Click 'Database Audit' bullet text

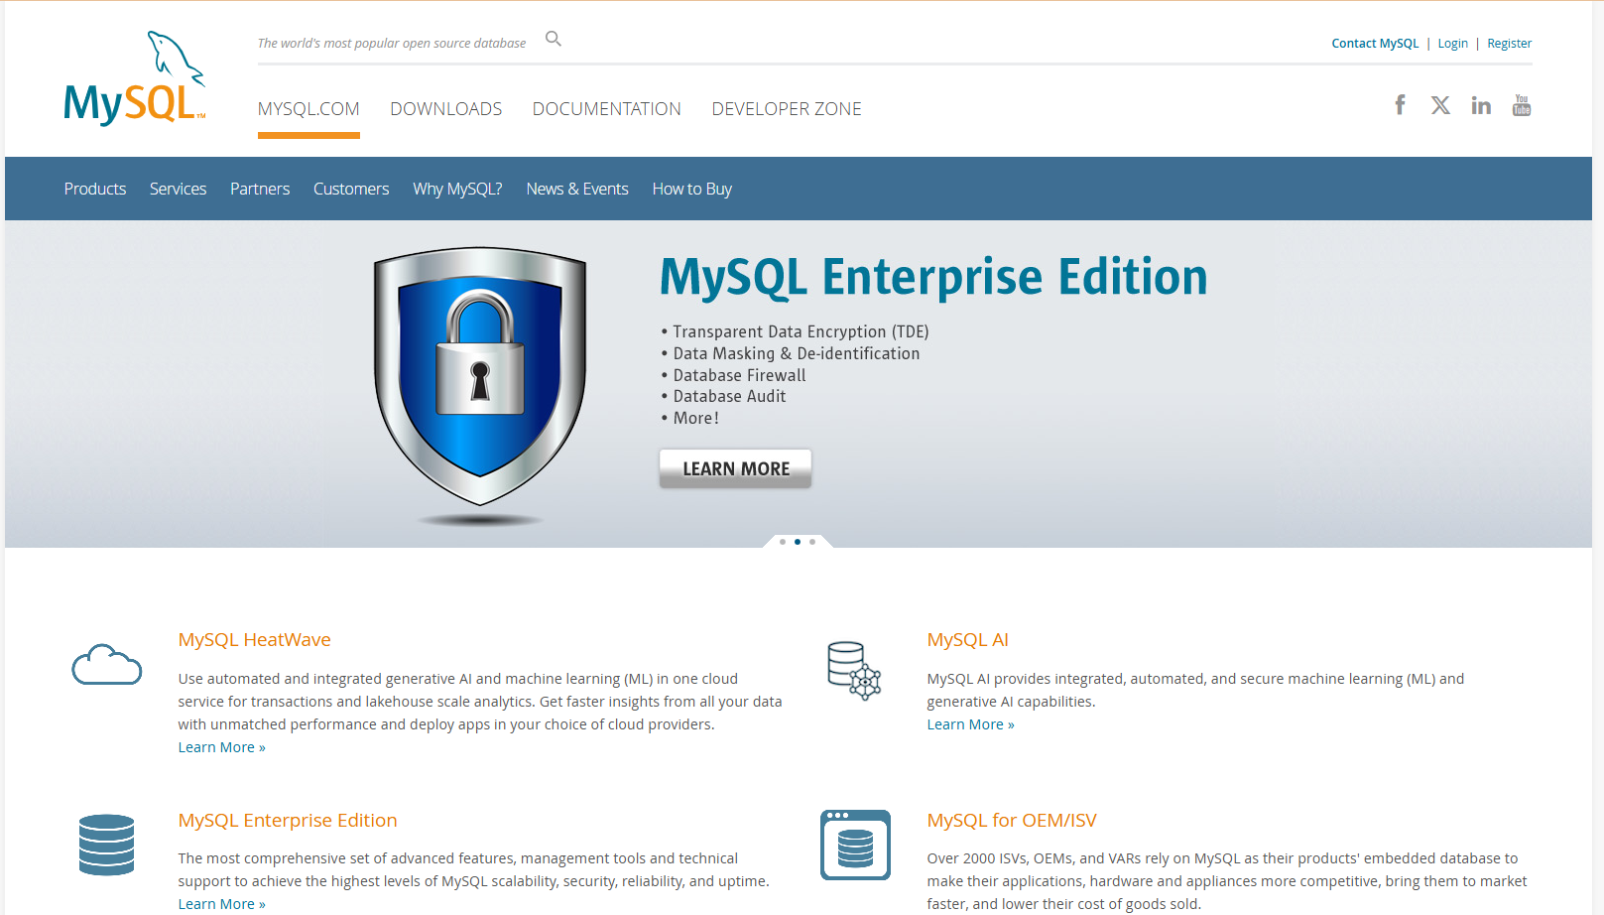point(729,396)
